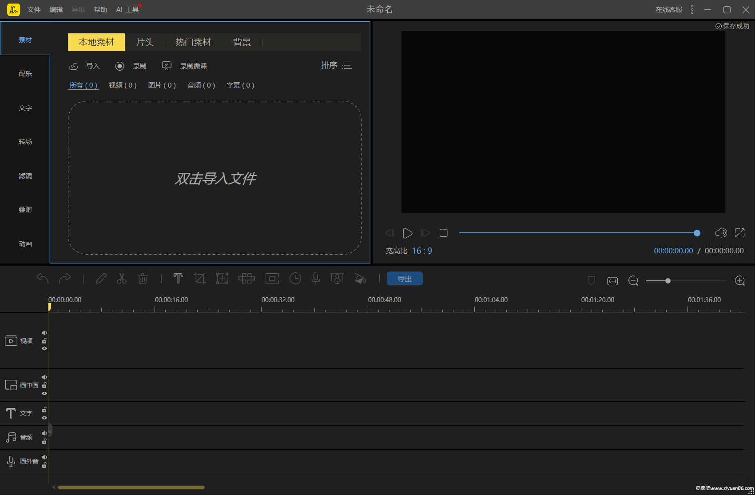Click the 导出 (export) button
The width and height of the screenshot is (755, 495).
[405, 278]
